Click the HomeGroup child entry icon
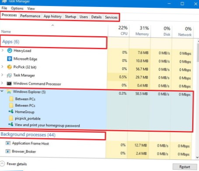This screenshot has height=171, width=199. pos(11,112)
